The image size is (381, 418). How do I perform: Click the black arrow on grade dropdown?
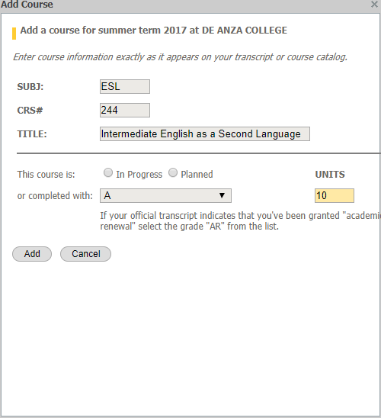[x=222, y=196]
